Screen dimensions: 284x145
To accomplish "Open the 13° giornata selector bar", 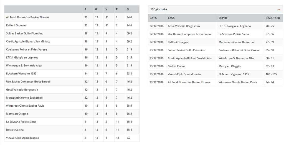I will tap(215, 9).
